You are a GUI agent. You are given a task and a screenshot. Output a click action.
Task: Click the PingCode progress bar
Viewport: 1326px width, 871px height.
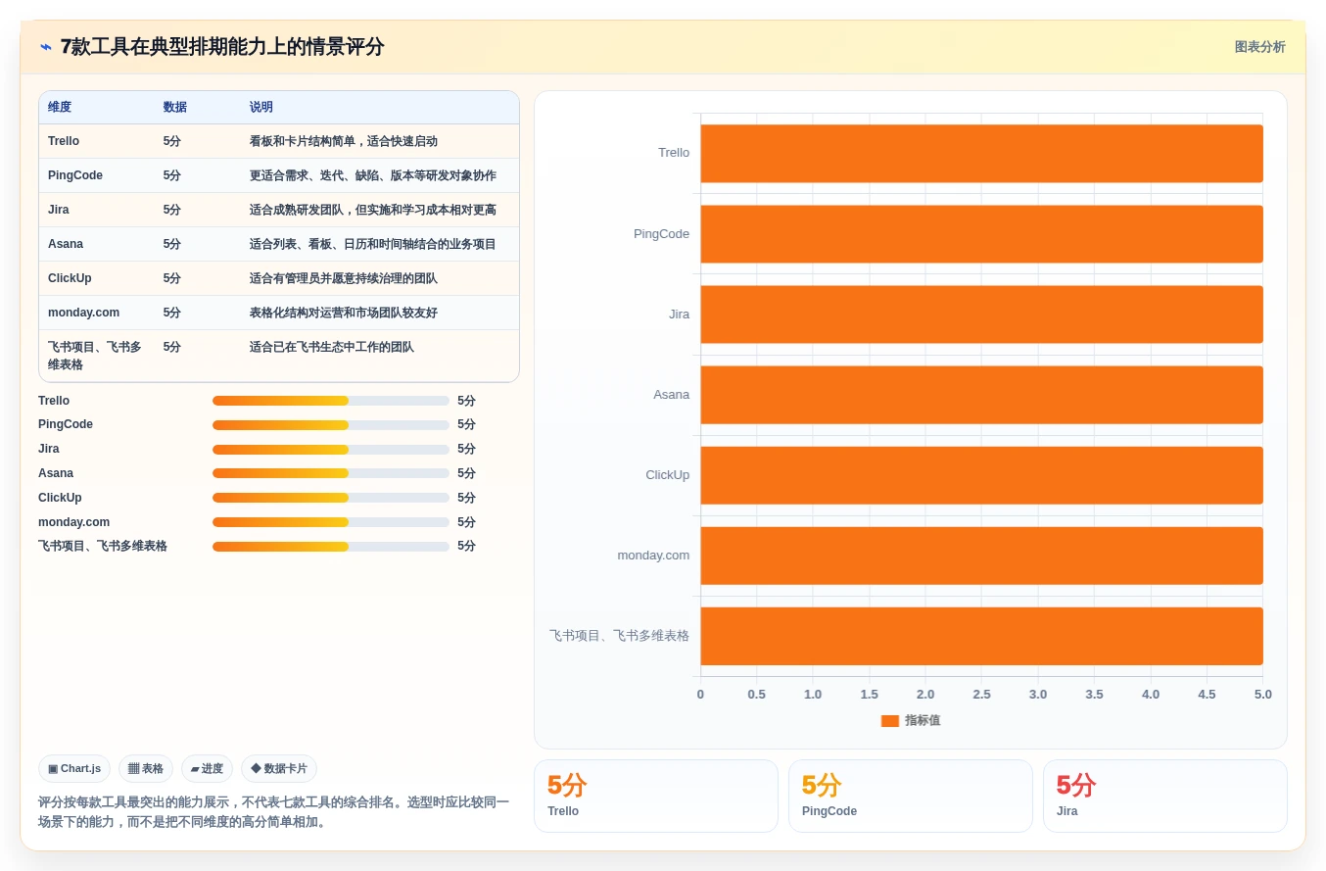[x=331, y=425]
